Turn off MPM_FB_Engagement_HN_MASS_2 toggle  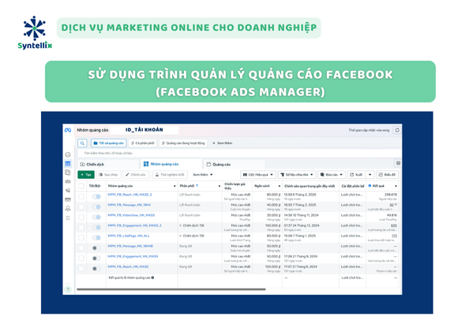[96, 228]
